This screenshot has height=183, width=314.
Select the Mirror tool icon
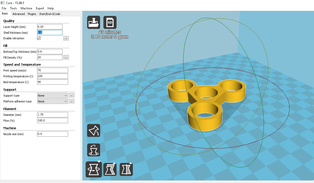pyautogui.click(x=126, y=169)
